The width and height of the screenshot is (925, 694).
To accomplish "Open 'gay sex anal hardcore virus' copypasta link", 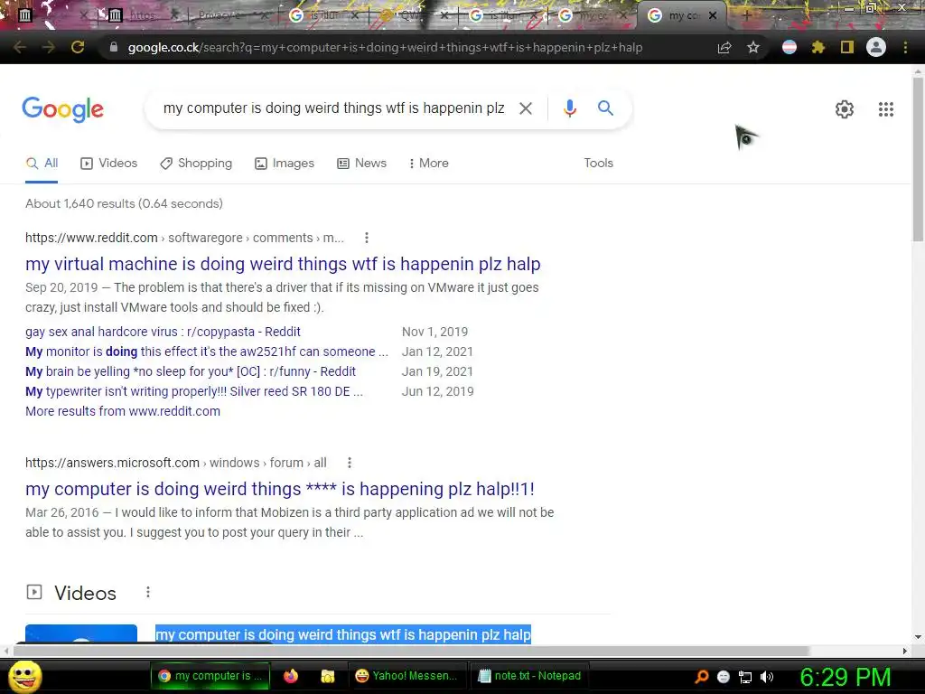I will tap(163, 332).
